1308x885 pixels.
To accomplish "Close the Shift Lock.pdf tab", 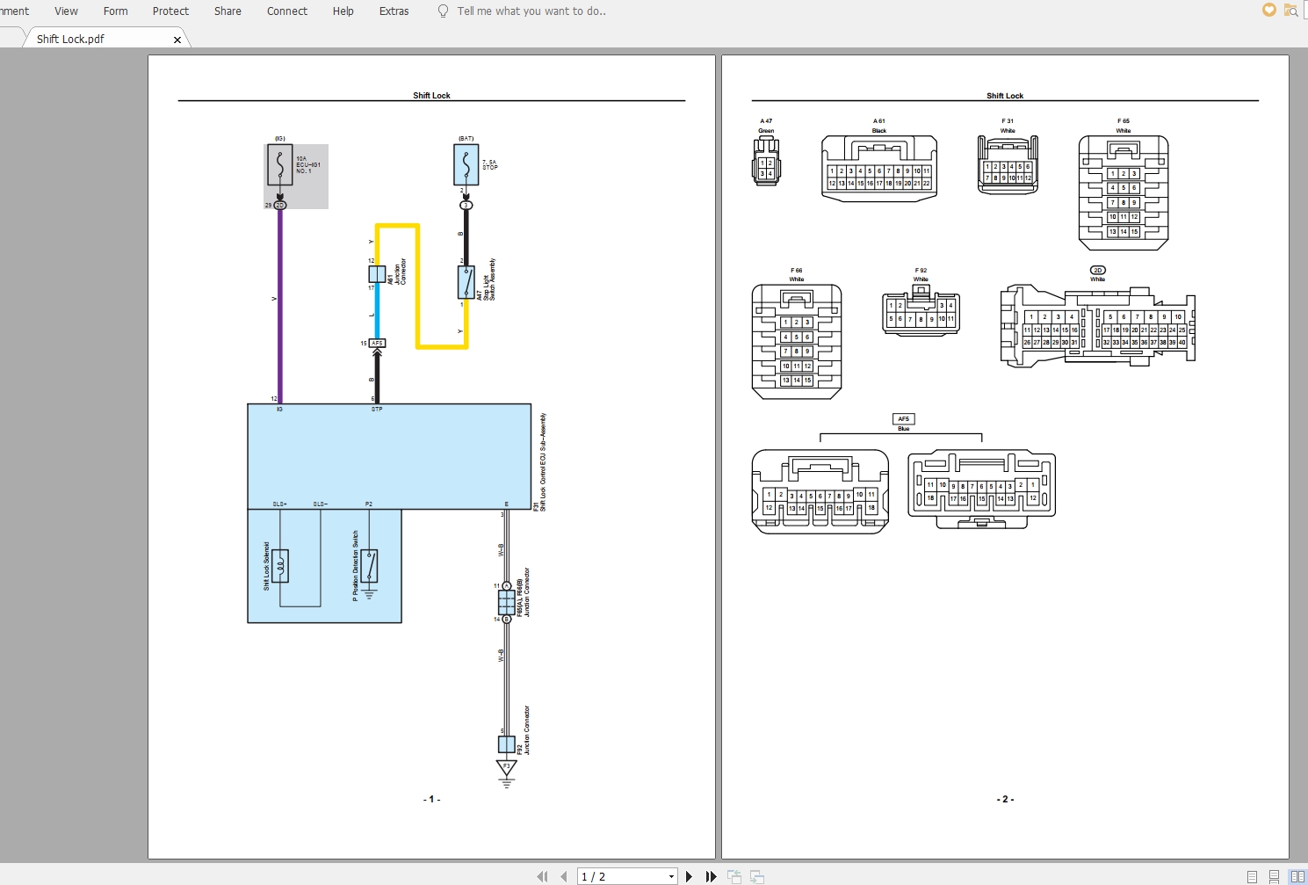I will 177,40.
